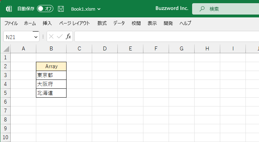Select column E header
259x142 pixels.
click(x=130, y=49)
